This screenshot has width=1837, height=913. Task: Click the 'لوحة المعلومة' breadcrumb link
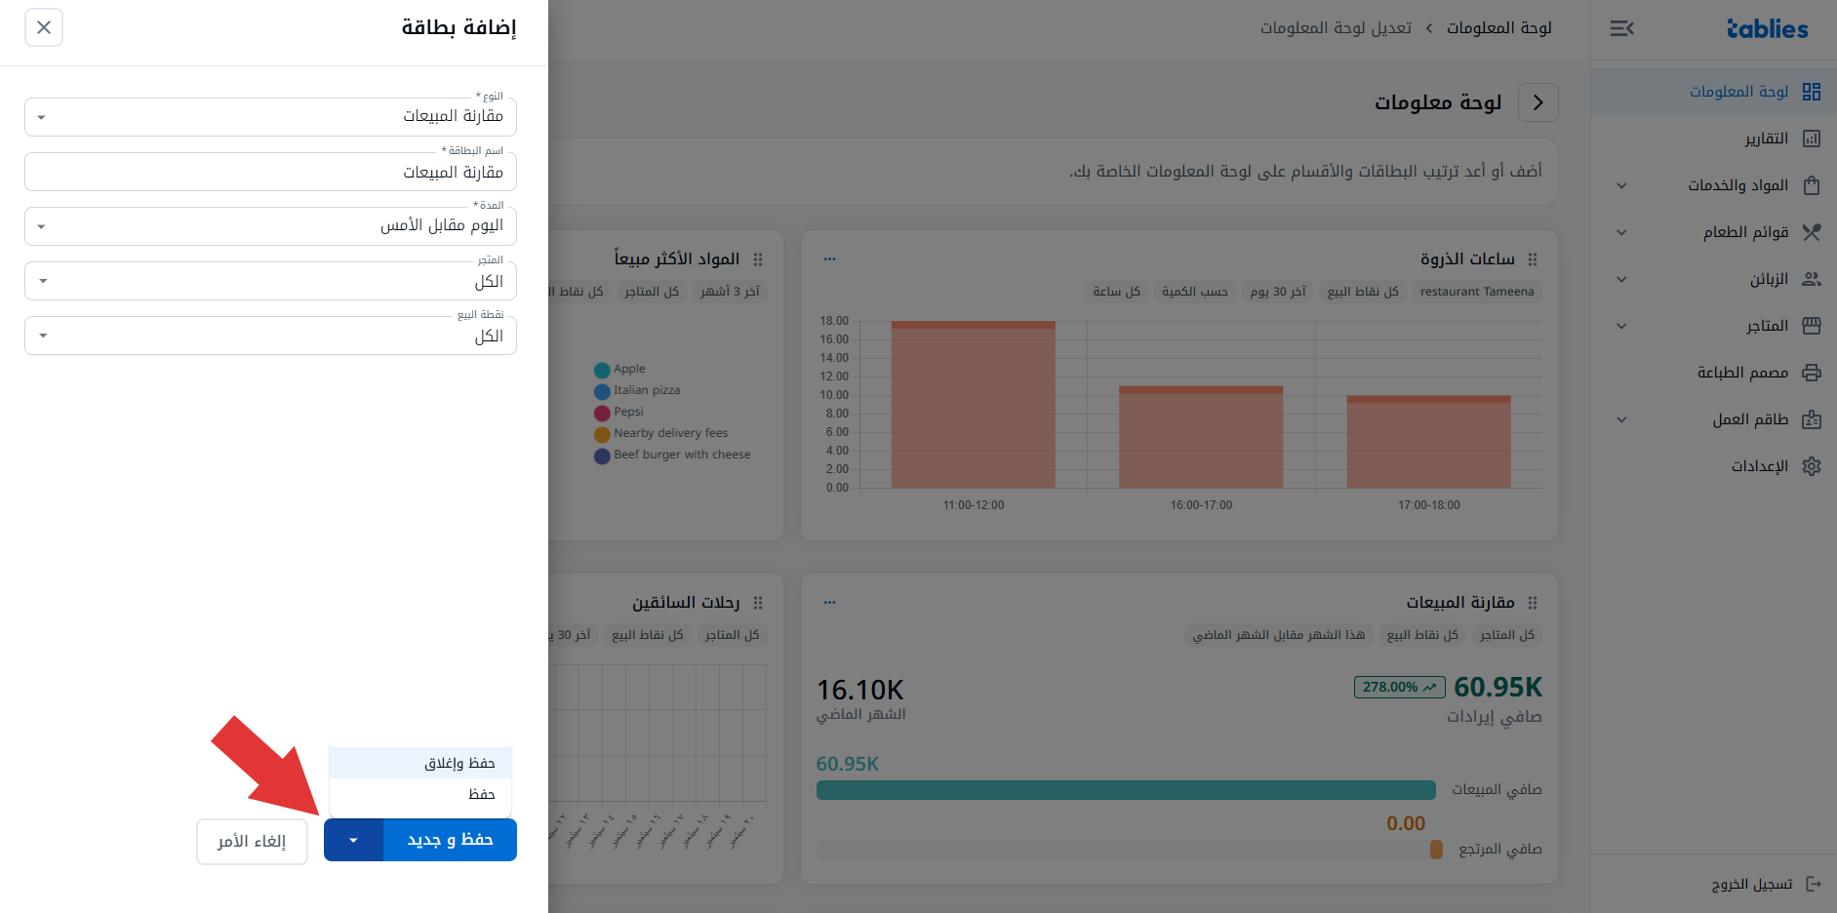(x=1498, y=28)
